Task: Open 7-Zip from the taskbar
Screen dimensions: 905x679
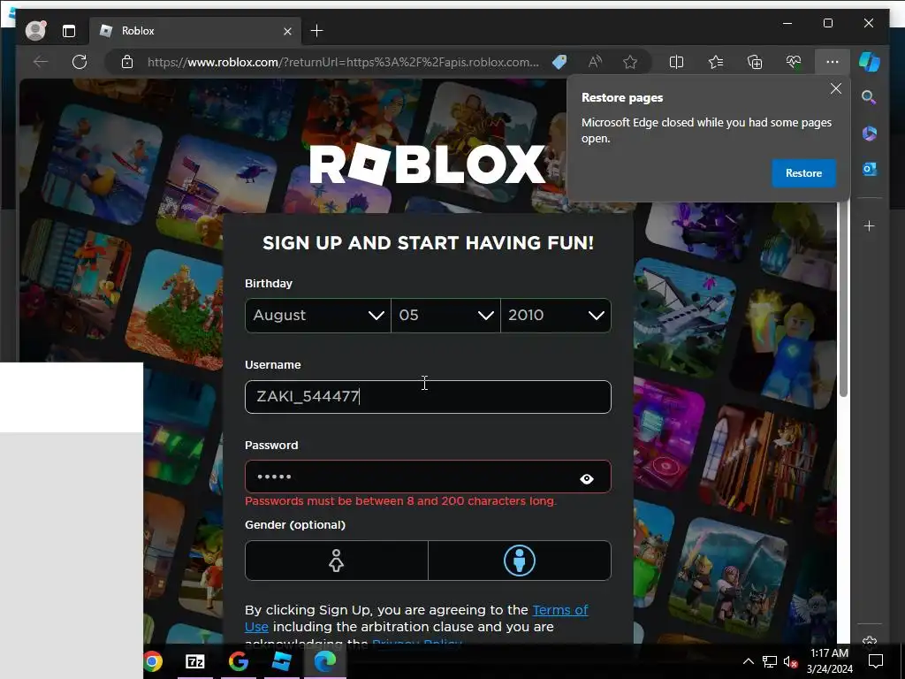Action: (195, 661)
